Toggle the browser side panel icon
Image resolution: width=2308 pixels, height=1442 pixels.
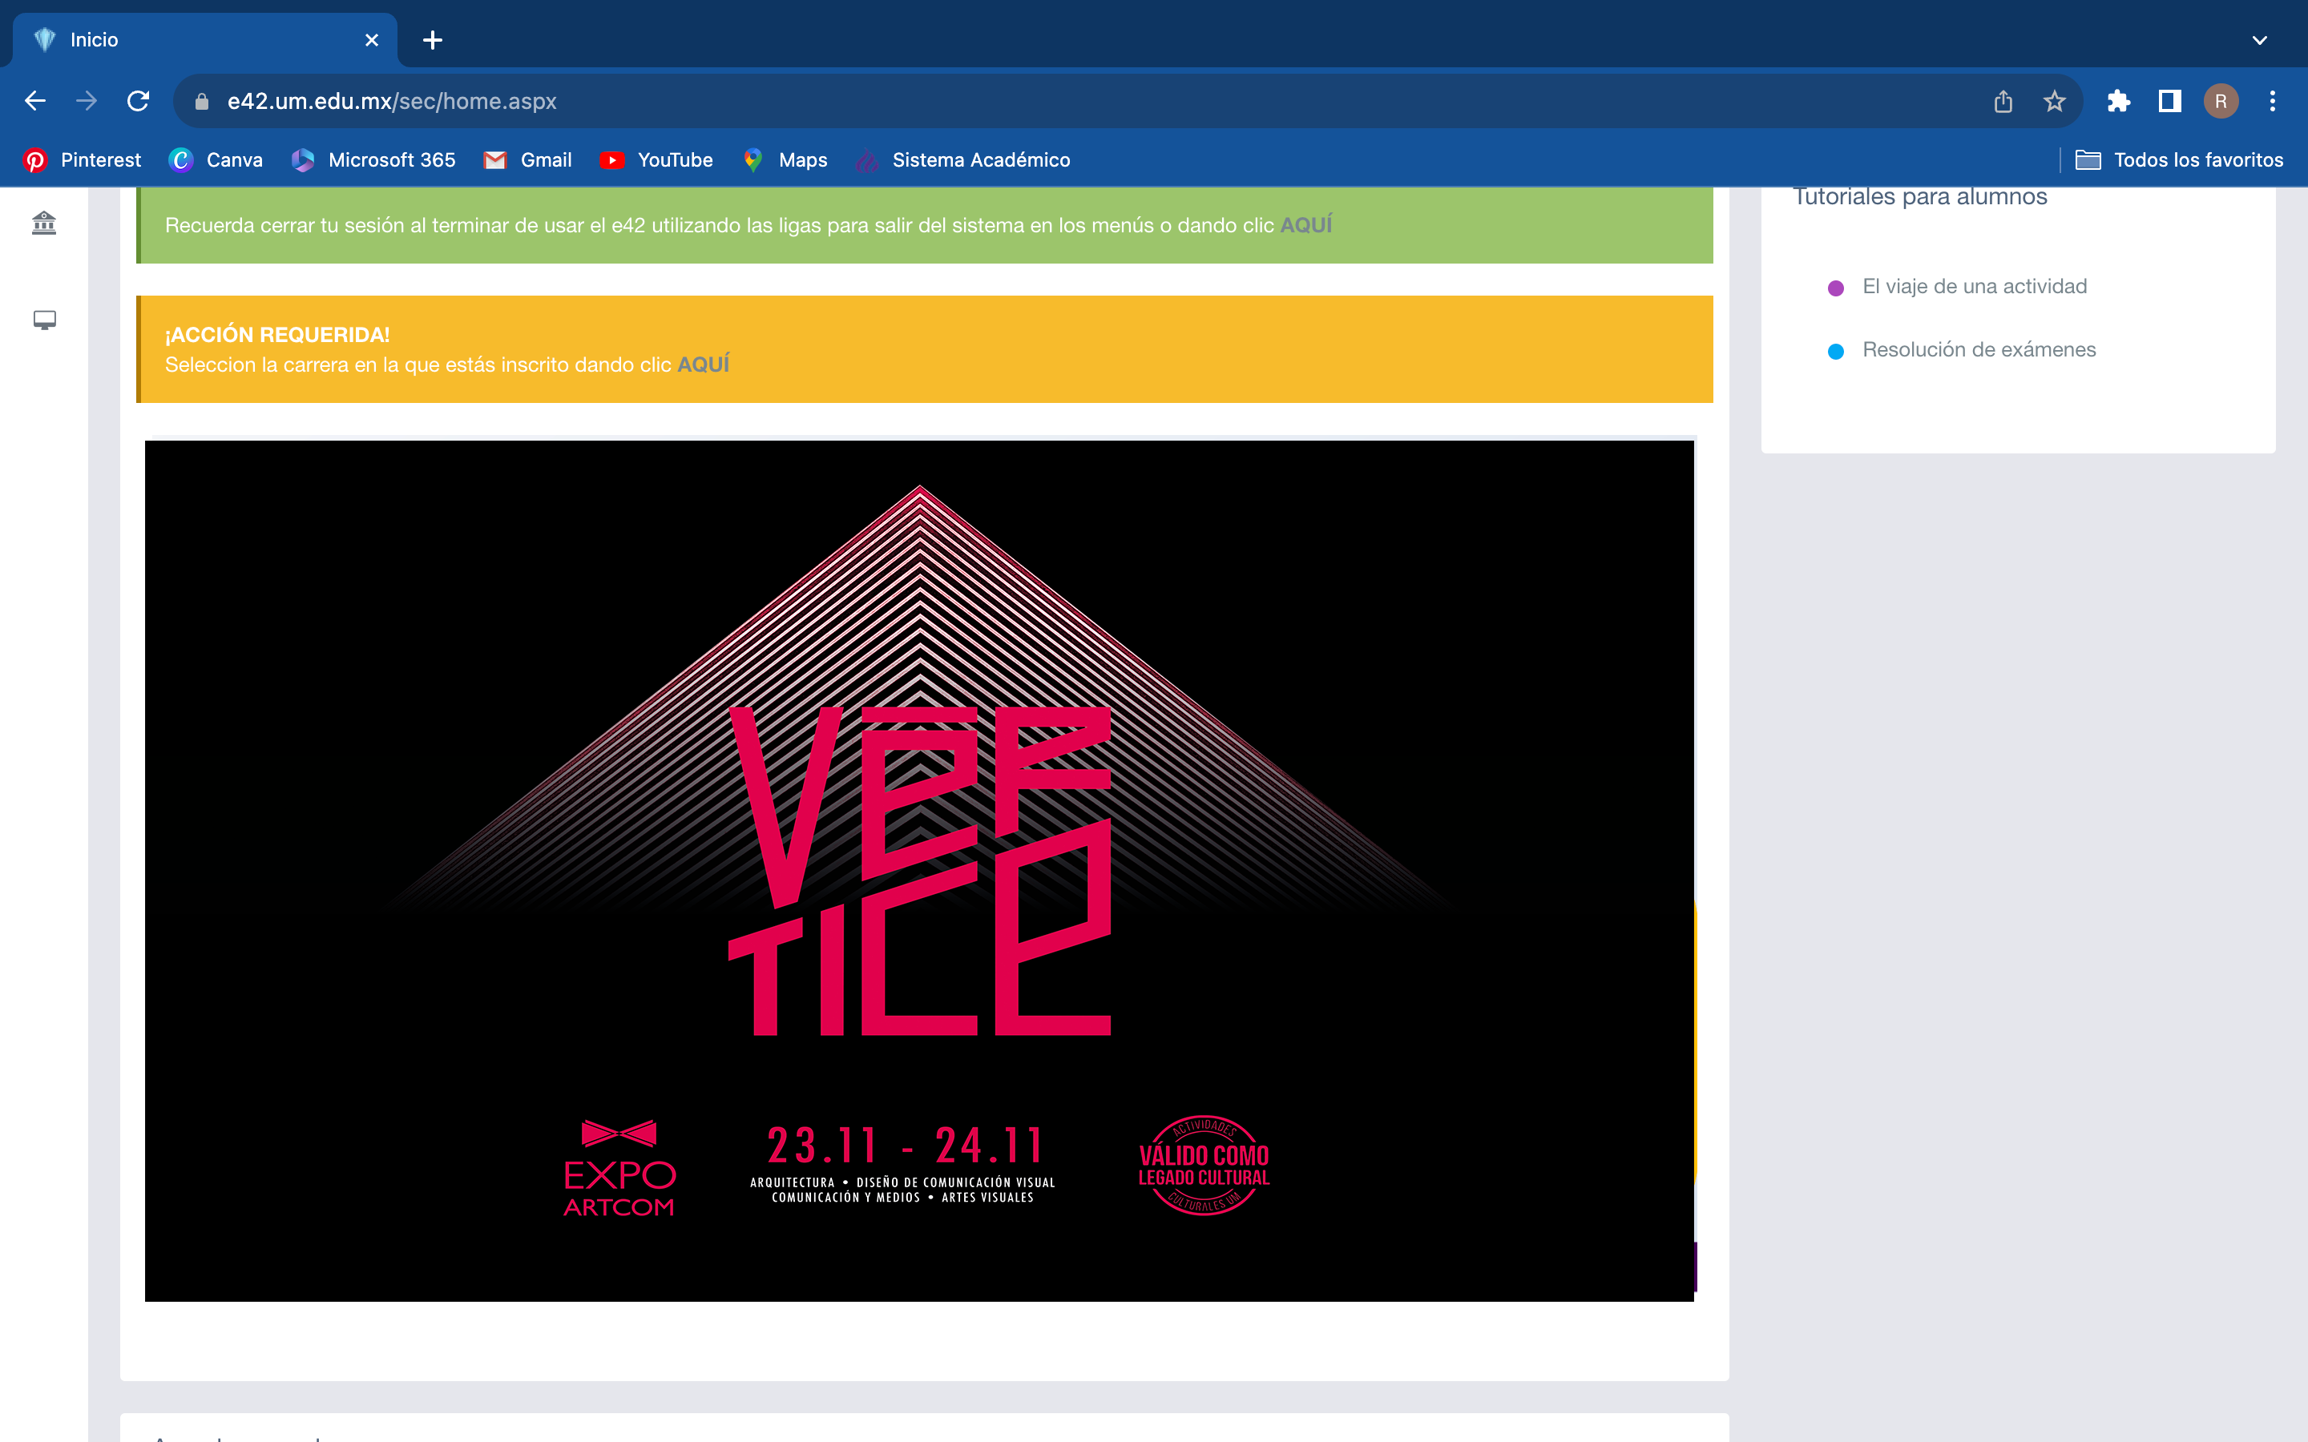2169,101
